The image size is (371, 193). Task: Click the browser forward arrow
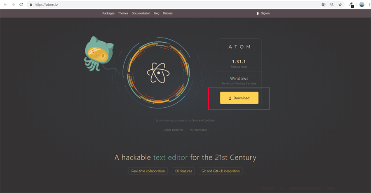point(13,5)
